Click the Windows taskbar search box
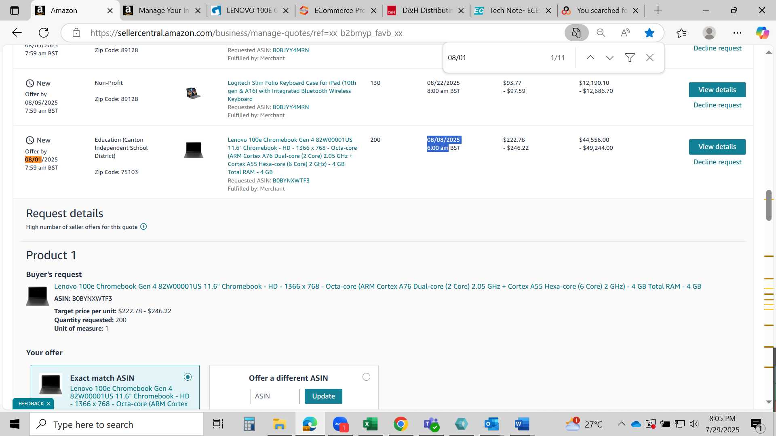The image size is (776, 436). pos(116,424)
